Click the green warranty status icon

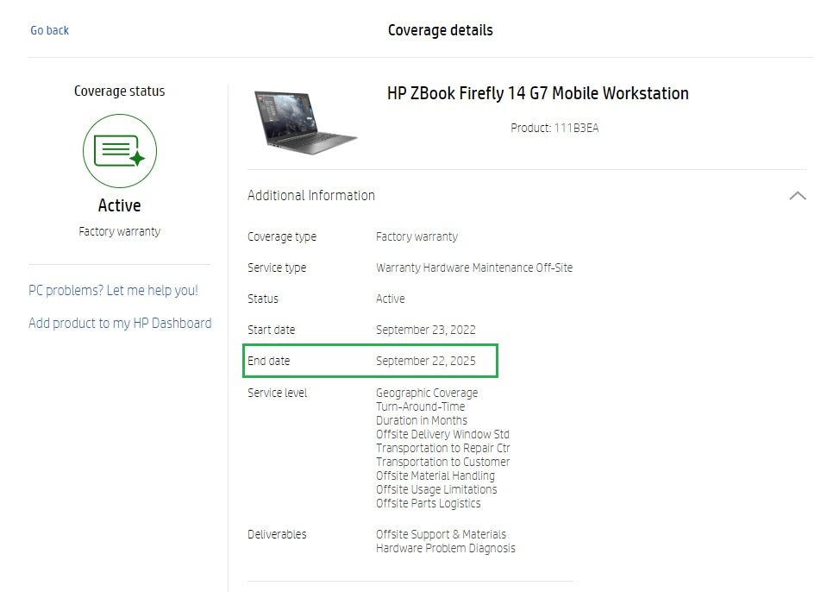pyautogui.click(x=119, y=151)
